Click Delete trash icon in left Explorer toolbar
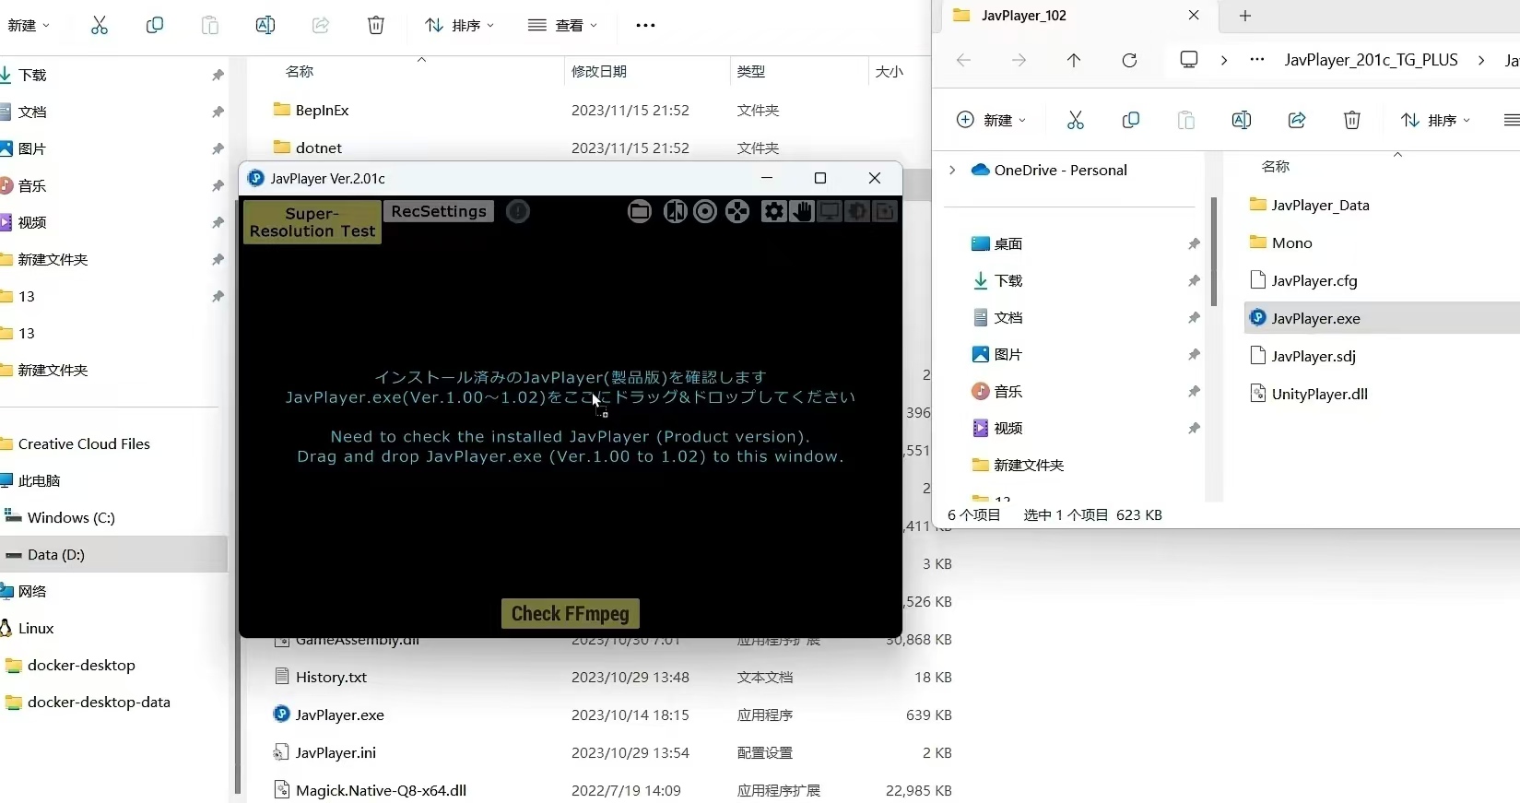Viewport: 1520px width, 803px height. (x=376, y=26)
